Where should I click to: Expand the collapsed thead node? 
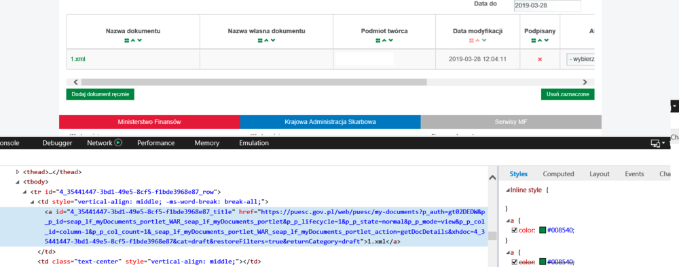point(18,172)
